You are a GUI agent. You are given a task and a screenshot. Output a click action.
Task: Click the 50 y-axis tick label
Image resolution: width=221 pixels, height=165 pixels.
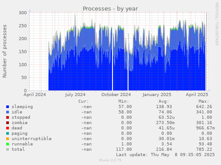pos(24,77)
